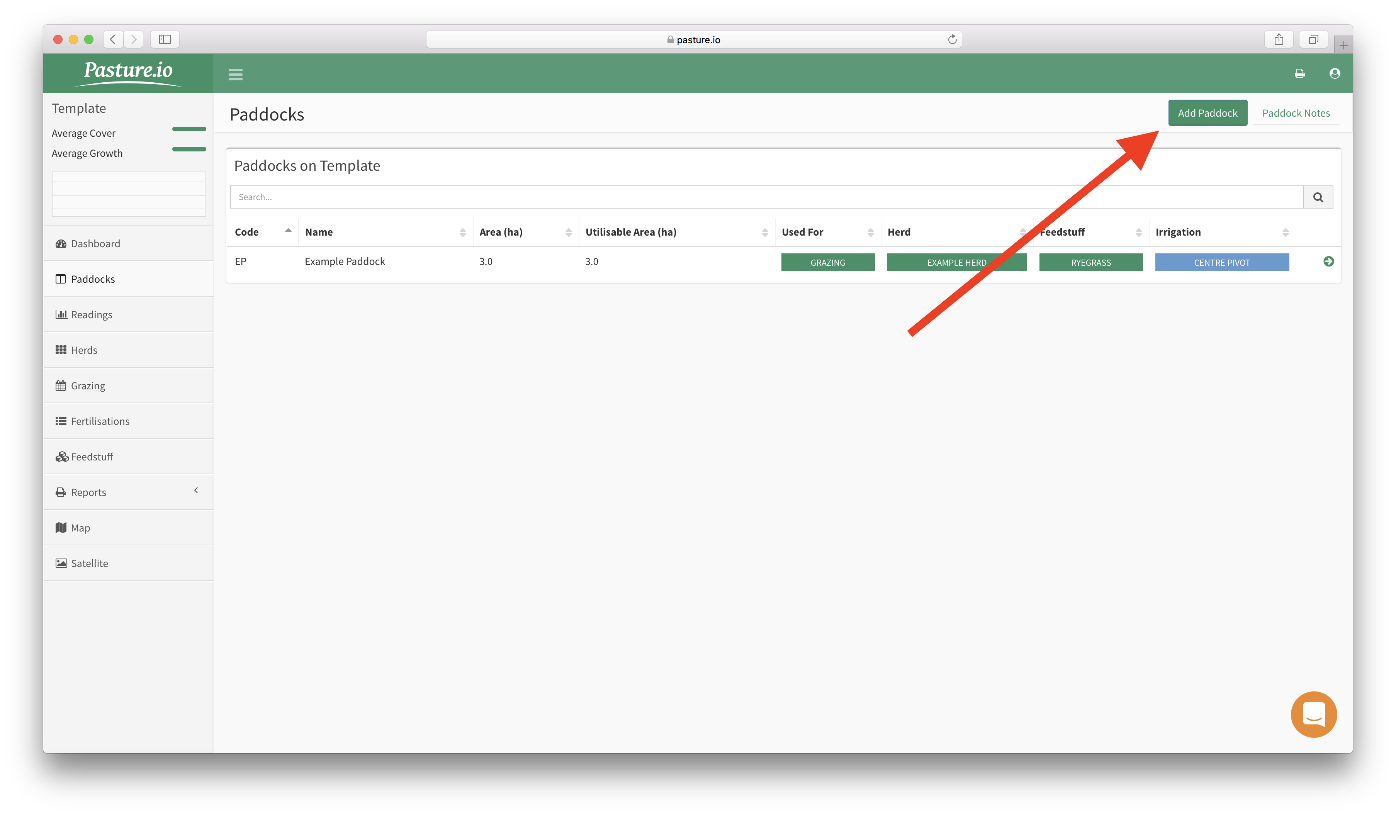Screen dimensions: 1396x815
Task: Click the browser forward arrow
Action: point(134,39)
